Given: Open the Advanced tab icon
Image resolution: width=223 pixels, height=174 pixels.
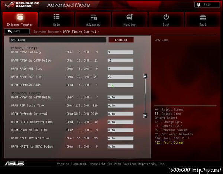Looking at the screenshot, I should coord(94,17).
